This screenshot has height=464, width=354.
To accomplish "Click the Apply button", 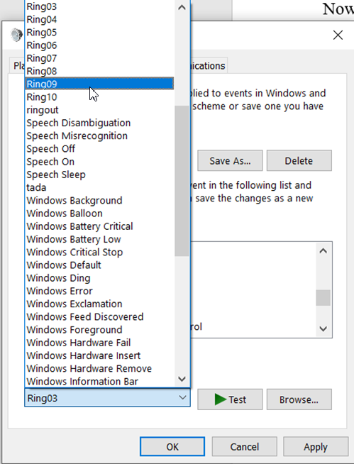I will 316,446.
